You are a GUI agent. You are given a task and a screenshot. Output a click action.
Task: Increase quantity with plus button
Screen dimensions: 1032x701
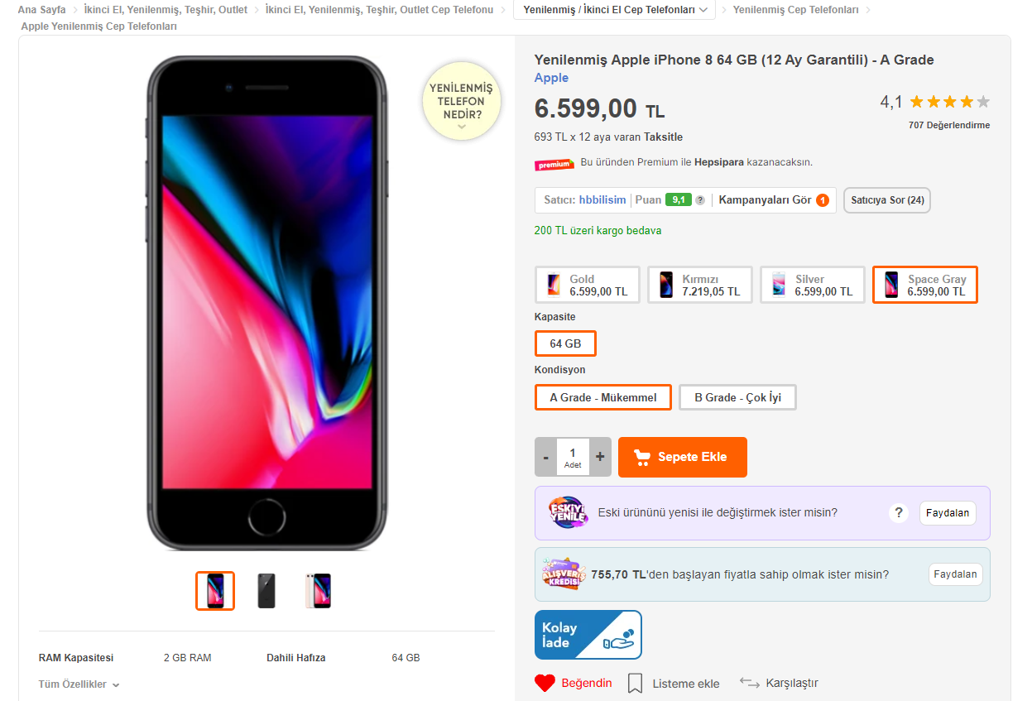(x=600, y=457)
